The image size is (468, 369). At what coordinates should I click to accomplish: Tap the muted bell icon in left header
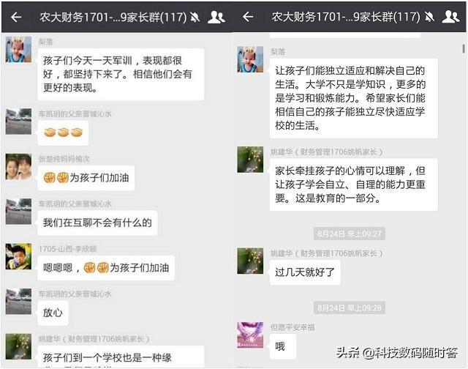pos(195,18)
